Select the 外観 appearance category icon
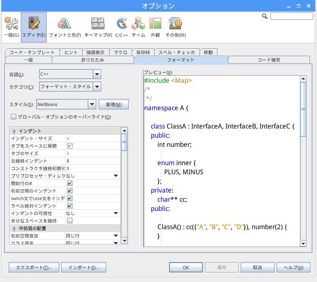The height and width of the screenshot is (282, 317). 155,27
